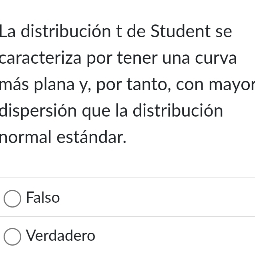Click the Falso answer label

pyautogui.click(x=43, y=198)
